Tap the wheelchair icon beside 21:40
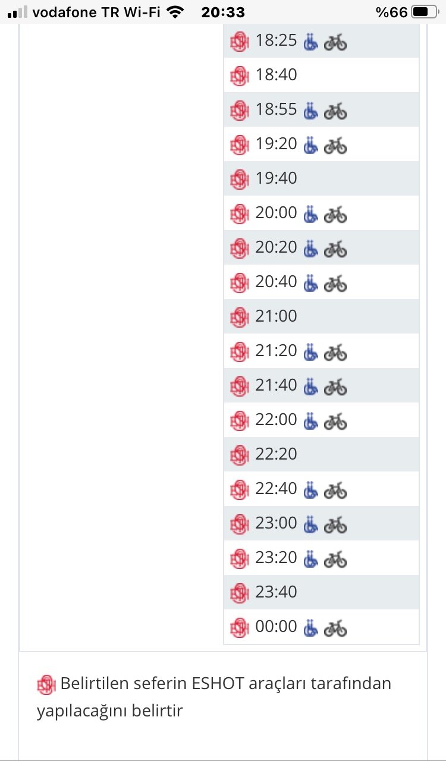446x761 pixels. pyautogui.click(x=309, y=386)
